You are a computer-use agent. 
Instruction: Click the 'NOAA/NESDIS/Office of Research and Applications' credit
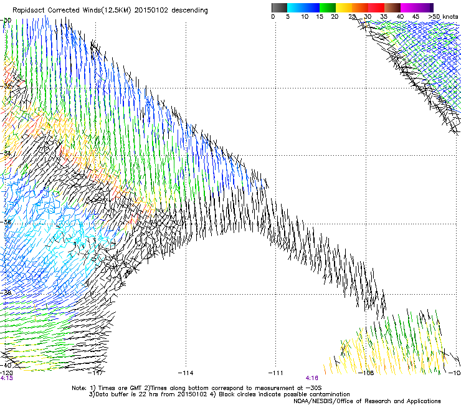[367, 401]
